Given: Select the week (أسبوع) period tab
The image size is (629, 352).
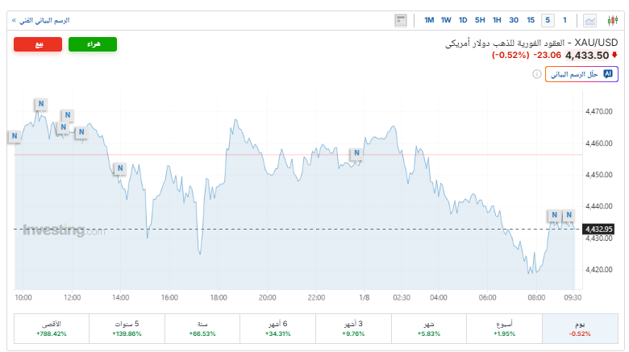Looking at the screenshot, I should [504, 329].
